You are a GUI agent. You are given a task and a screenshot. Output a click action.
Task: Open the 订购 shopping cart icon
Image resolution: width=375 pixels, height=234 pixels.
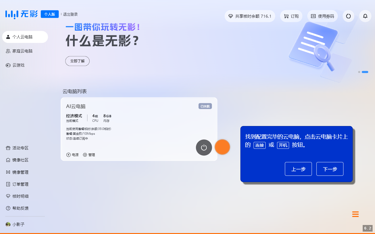[x=291, y=16]
